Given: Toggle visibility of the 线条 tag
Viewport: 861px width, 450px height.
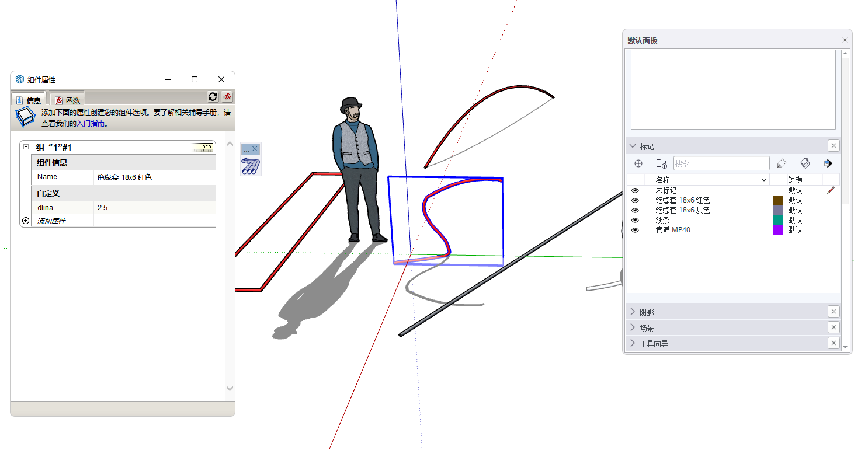Looking at the screenshot, I should coord(635,220).
